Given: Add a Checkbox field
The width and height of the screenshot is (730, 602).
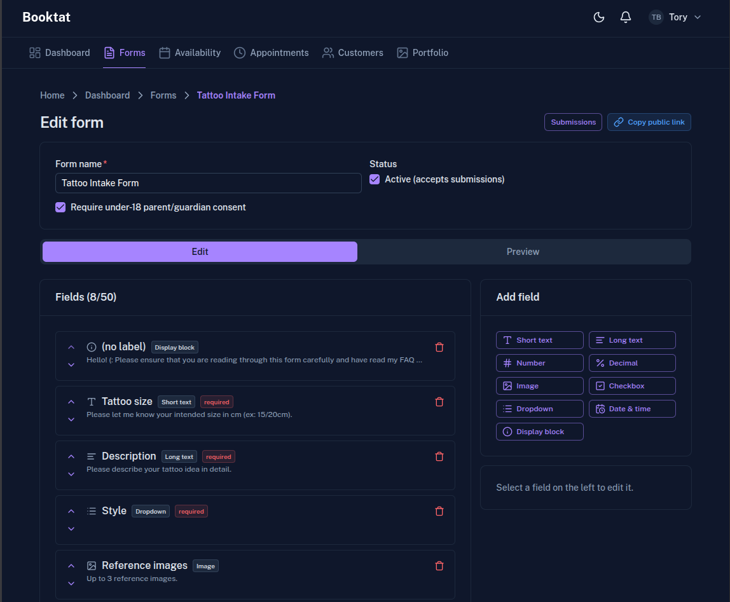Looking at the screenshot, I should (632, 385).
